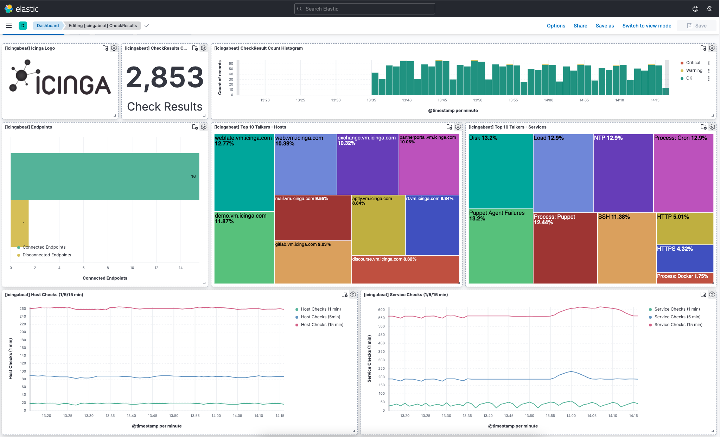This screenshot has height=437, width=720.
Task: Click Switch to view mode
Action: coord(646,26)
